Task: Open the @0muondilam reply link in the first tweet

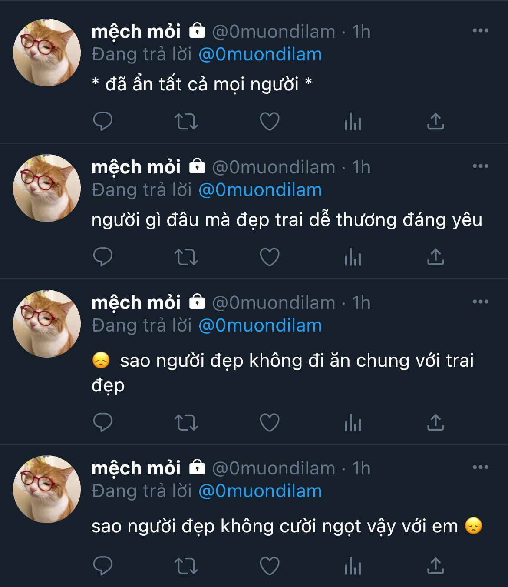Action: tap(260, 55)
